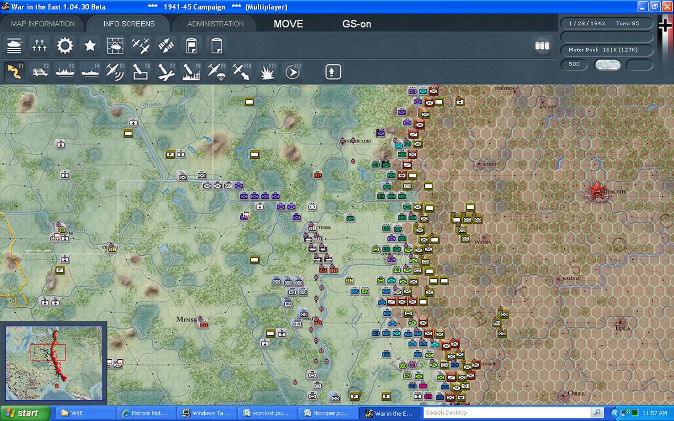Click the 500 admin points field

(x=574, y=64)
